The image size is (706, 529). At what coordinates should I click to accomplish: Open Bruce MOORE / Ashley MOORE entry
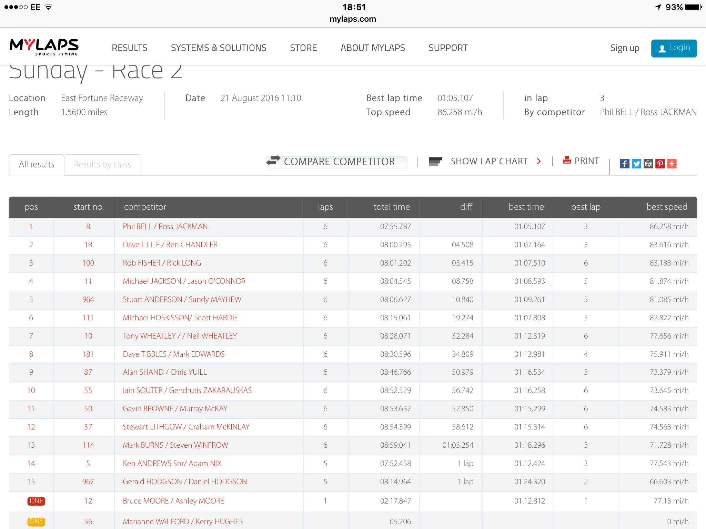pos(173,501)
